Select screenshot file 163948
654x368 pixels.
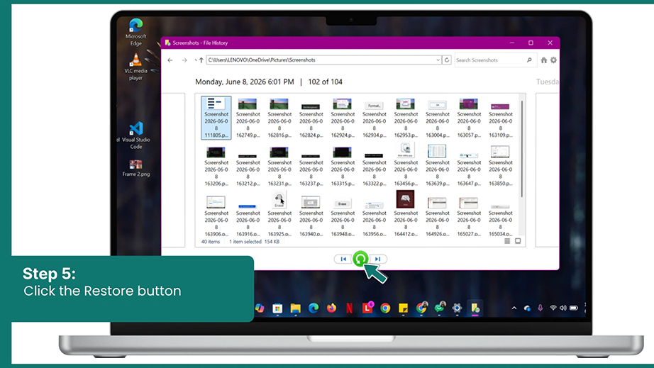tap(343, 216)
